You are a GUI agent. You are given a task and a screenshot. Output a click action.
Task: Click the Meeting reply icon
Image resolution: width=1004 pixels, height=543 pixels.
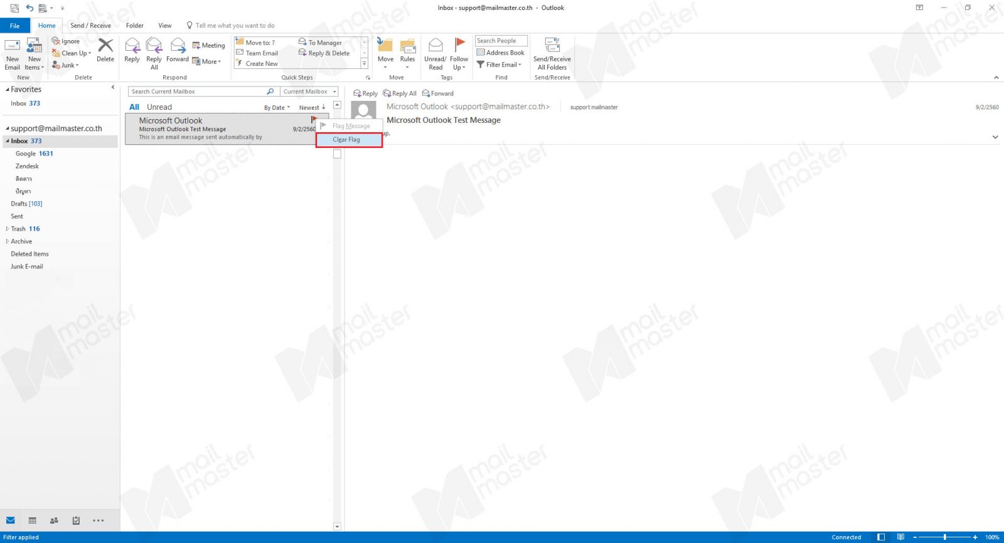208,45
